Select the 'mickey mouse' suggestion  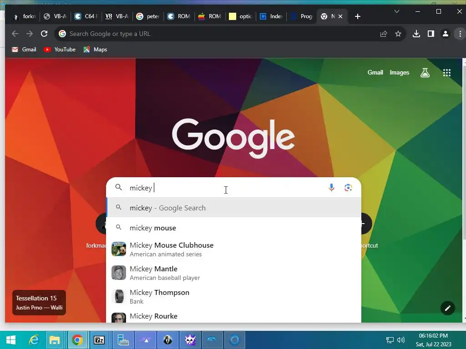click(234, 228)
